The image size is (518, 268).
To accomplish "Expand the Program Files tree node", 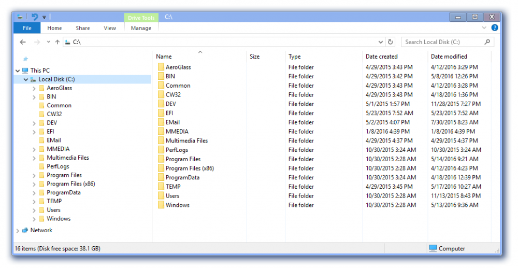I will [x=34, y=176].
